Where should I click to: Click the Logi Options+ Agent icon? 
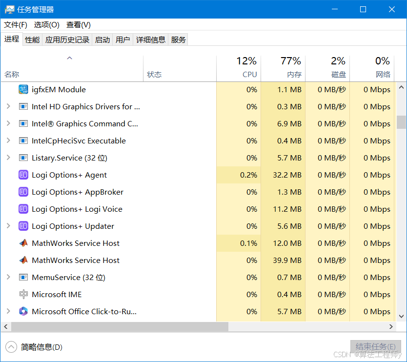(x=23, y=175)
